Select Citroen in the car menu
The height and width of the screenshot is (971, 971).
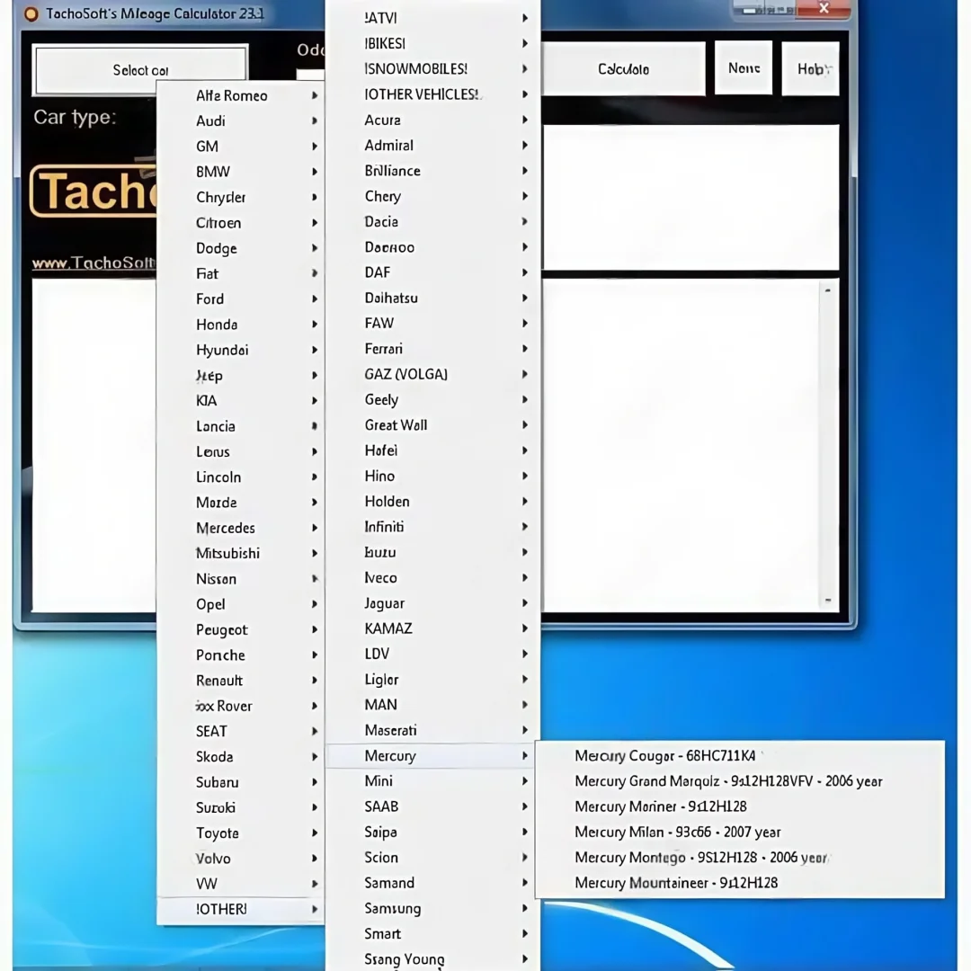click(x=240, y=222)
